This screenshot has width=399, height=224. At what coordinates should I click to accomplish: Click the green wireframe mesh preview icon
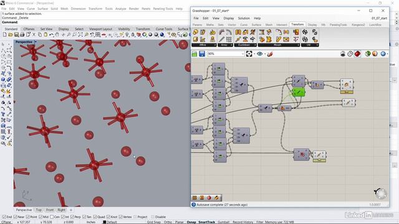tap(367, 54)
